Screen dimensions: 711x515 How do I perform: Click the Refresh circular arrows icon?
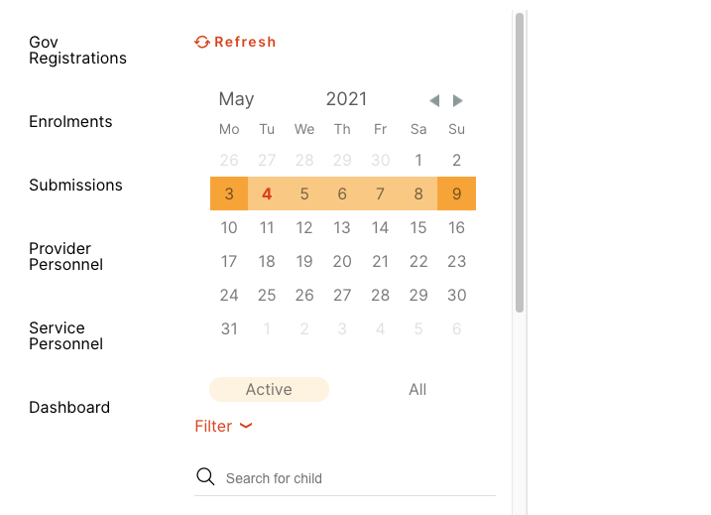[202, 42]
